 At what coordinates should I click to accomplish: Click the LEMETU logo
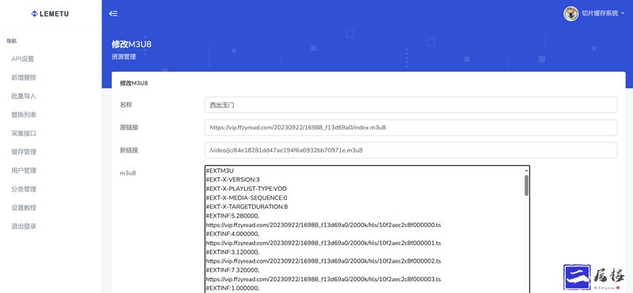50,14
